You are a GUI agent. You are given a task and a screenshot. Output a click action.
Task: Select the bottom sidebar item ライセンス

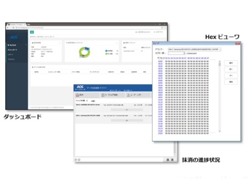tap(11, 59)
